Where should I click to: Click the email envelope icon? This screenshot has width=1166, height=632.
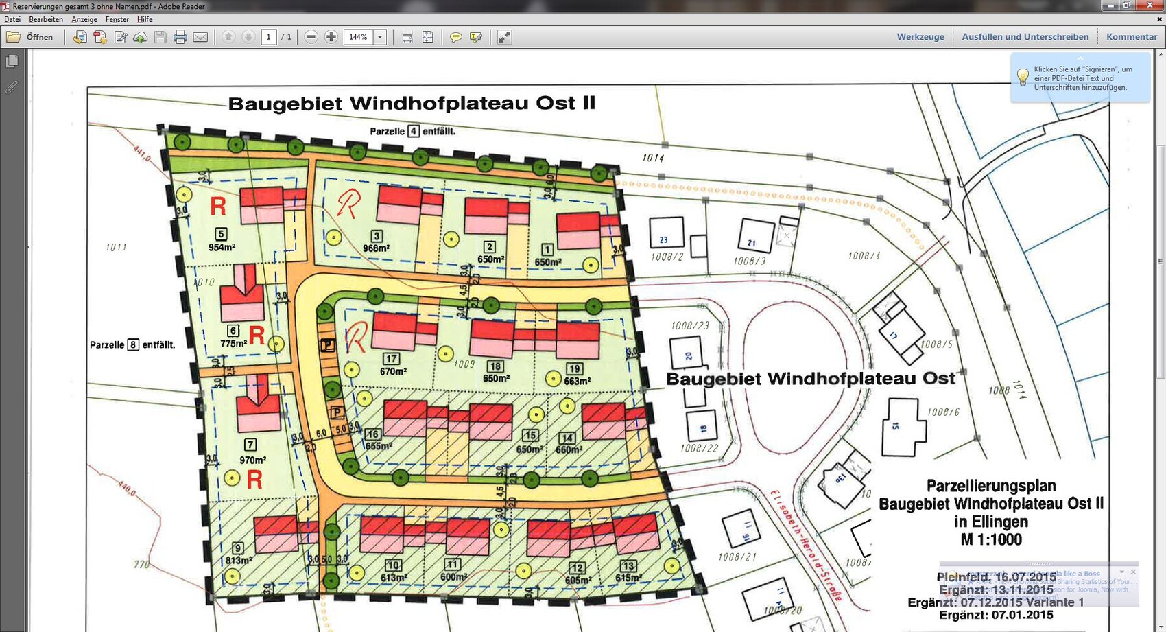click(x=200, y=37)
